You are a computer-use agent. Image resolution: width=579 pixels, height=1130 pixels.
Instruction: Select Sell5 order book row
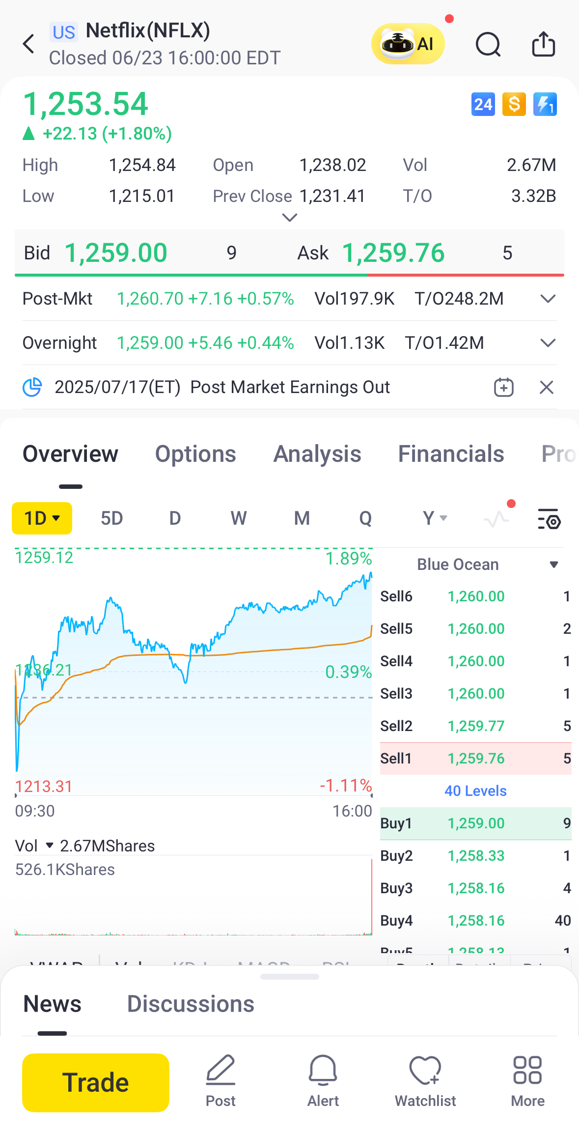coord(475,629)
